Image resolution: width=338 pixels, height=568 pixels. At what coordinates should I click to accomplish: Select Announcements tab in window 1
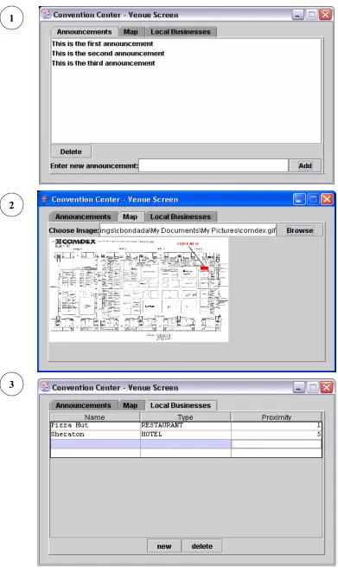tap(84, 32)
